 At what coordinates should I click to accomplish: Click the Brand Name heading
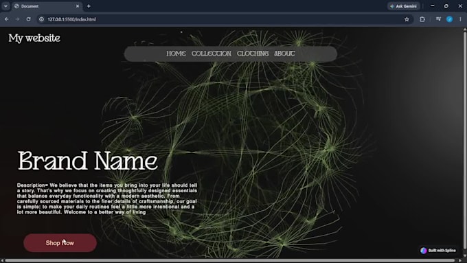point(88,161)
